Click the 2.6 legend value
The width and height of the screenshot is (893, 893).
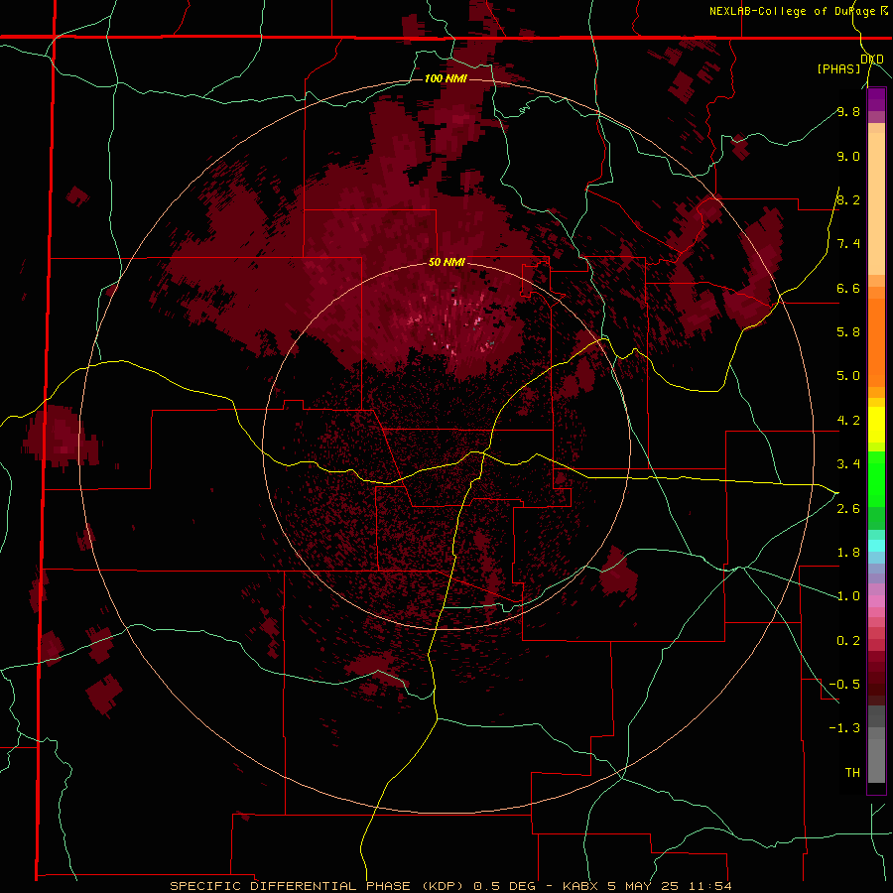[x=848, y=509]
